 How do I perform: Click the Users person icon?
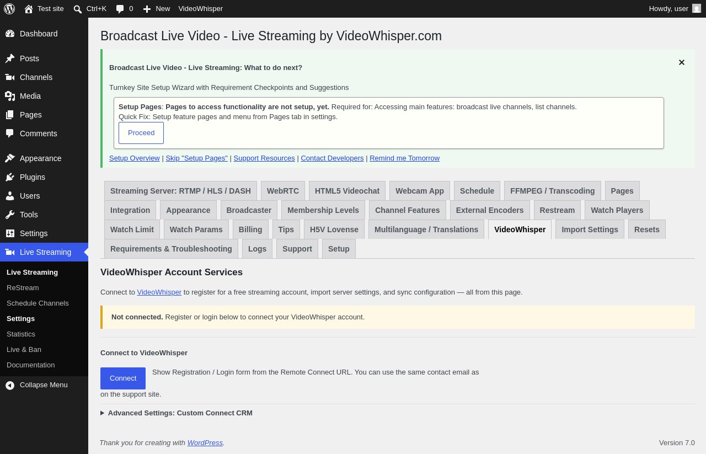click(10, 196)
